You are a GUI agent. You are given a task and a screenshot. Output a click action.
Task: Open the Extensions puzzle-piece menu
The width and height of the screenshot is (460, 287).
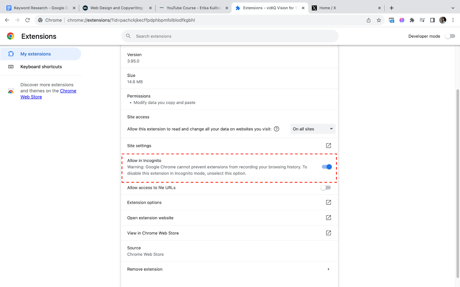[x=412, y=20]
